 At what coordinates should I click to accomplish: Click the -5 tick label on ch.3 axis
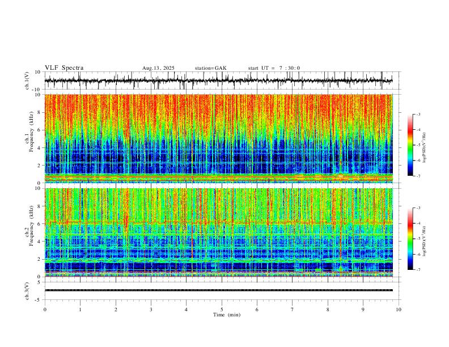38,300
